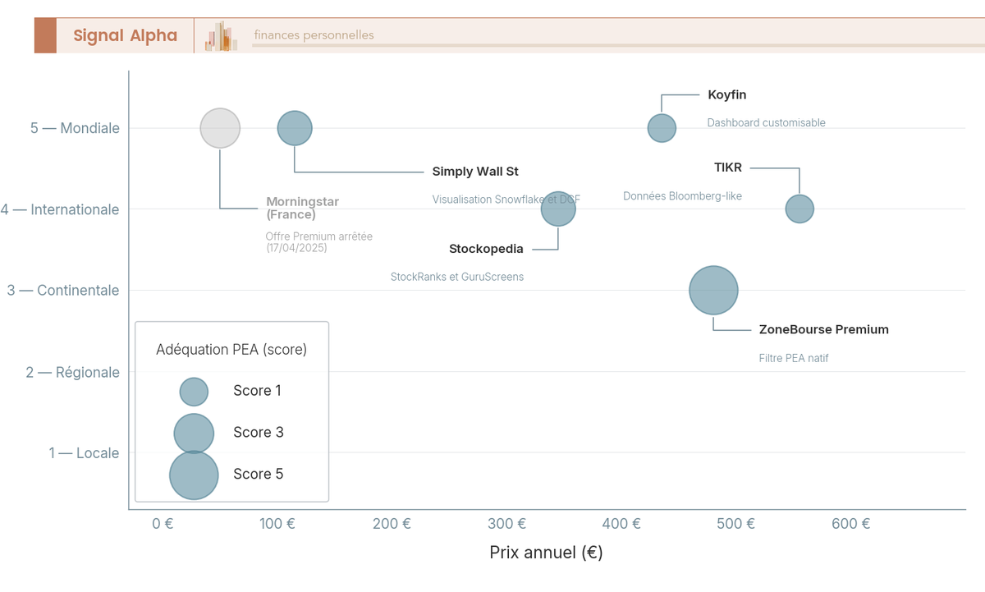Click x-axis tick '500 €'
Viewport: 985px width, 592px height.
[x=735, y=524]
